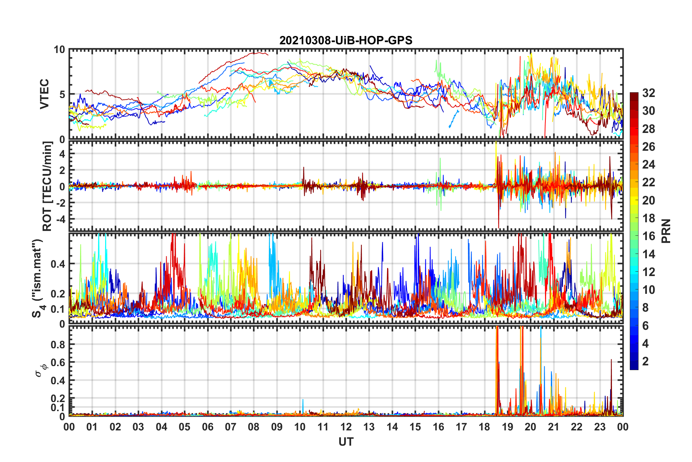Click inside the VTEC plot panel
692x462 pixels.
coord(346,94)
